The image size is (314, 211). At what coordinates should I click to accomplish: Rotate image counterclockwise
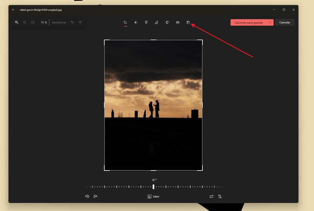click(x=87, y=196)
